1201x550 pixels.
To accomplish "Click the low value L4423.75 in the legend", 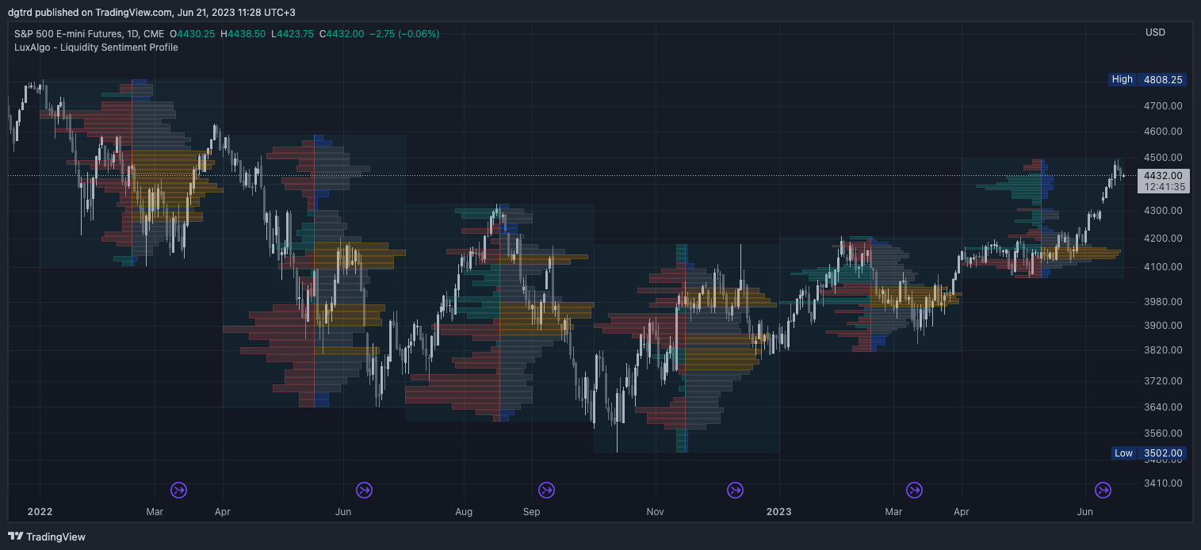I will point(292,33).
